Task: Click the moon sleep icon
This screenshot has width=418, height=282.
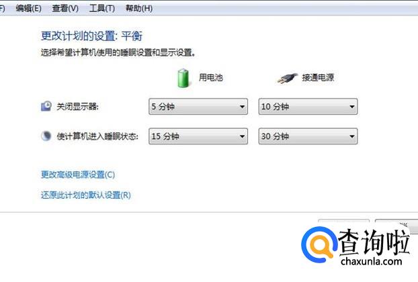Action: pyautogui.click(x=46, y=136)
